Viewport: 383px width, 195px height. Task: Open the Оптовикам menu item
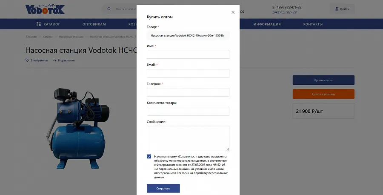[x=94, y=24]
